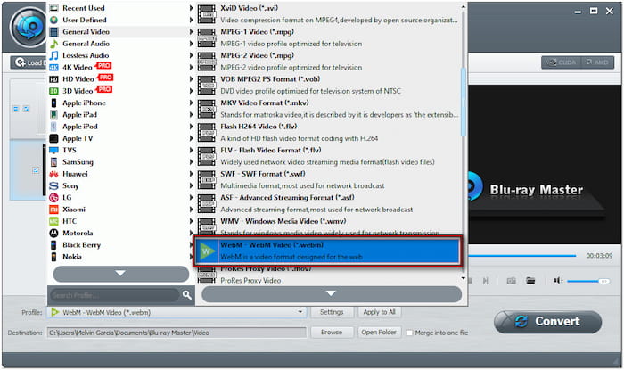Click the TVS monitor icon

point(53,150)
